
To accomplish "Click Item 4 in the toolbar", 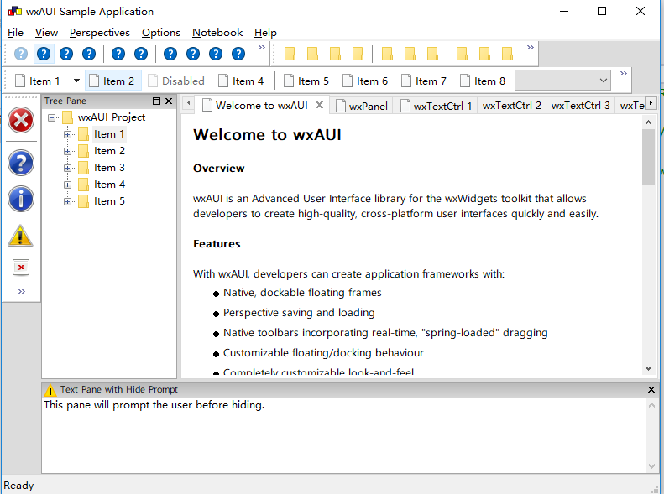I will (x=241, y=81).
